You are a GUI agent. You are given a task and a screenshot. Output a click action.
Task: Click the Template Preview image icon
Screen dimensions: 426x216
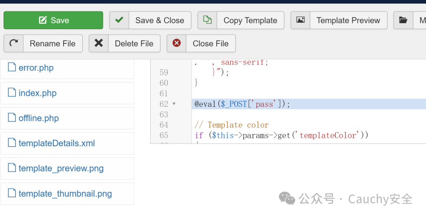pos(301,20)
